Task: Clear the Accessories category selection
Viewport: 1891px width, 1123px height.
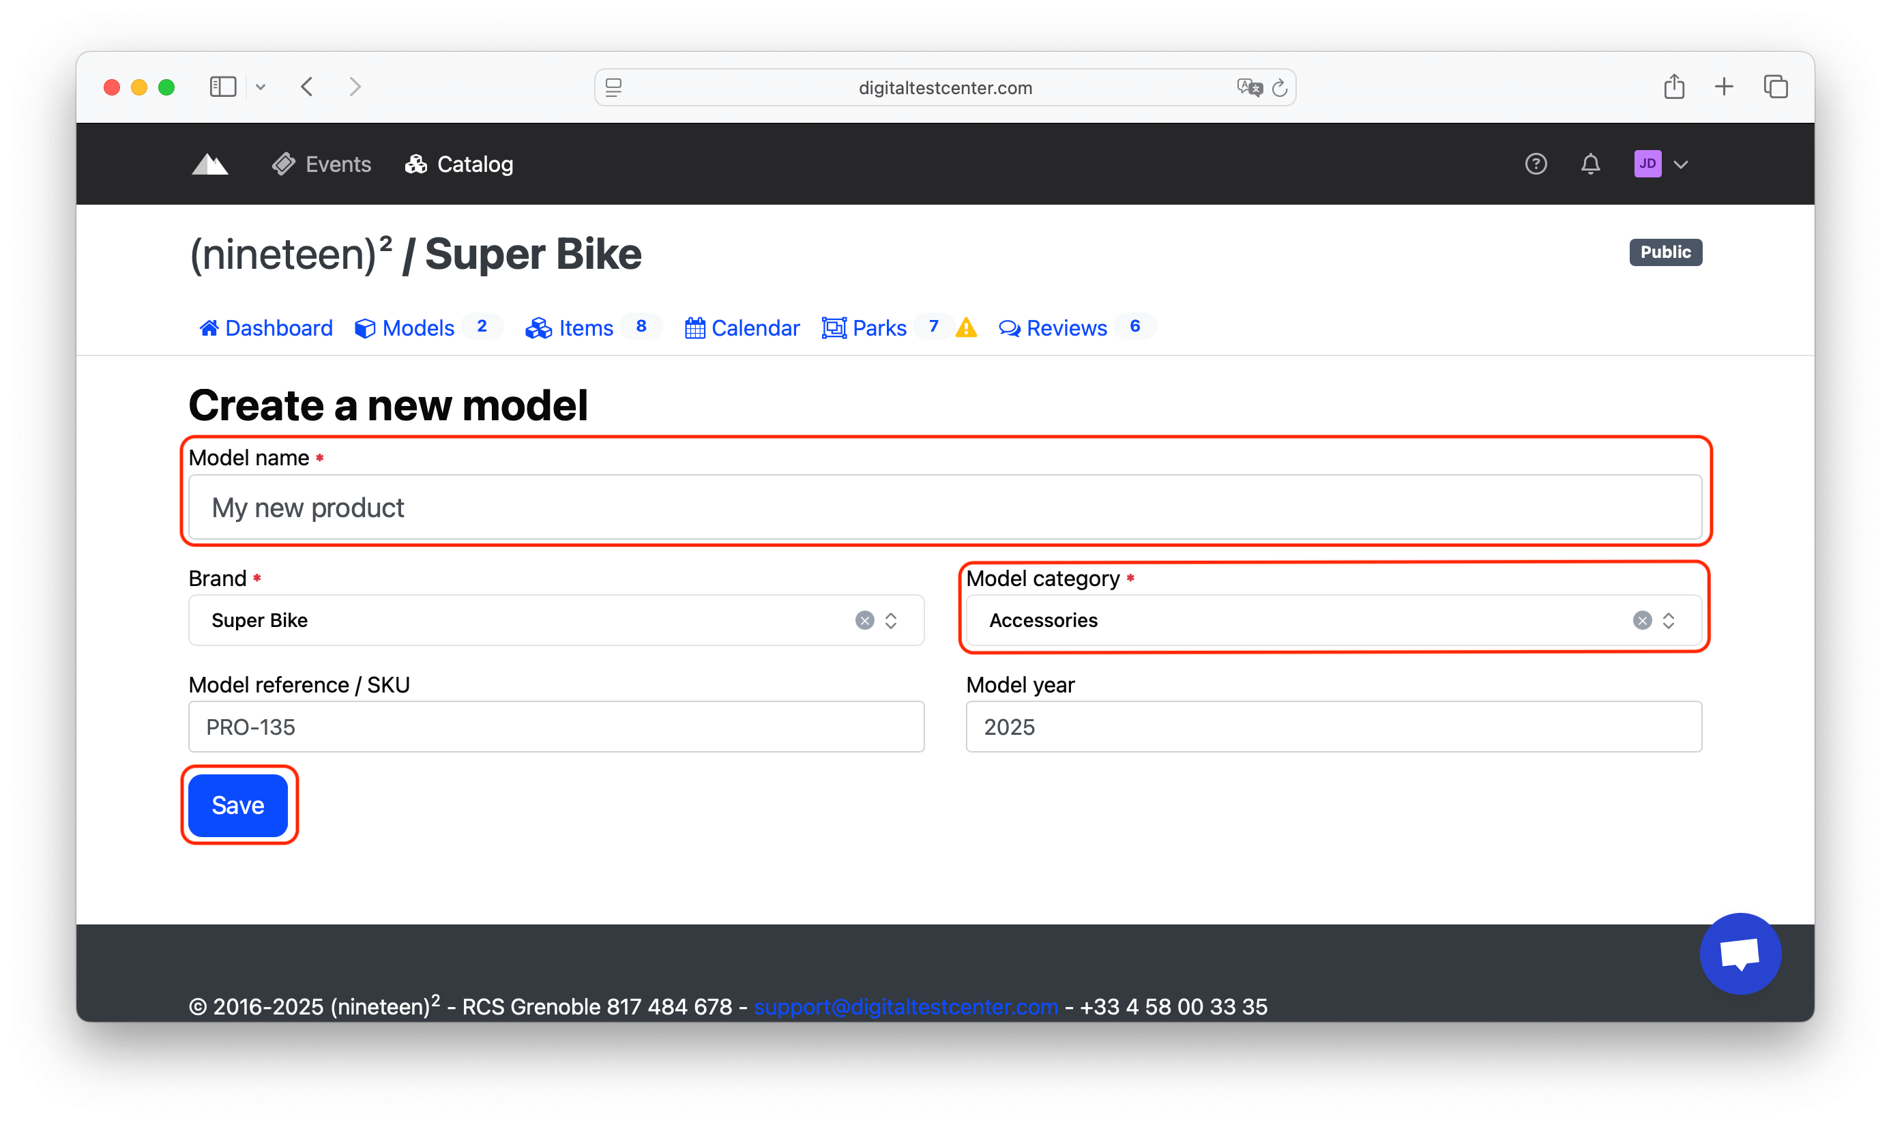Action: [x=1641, y=621]
